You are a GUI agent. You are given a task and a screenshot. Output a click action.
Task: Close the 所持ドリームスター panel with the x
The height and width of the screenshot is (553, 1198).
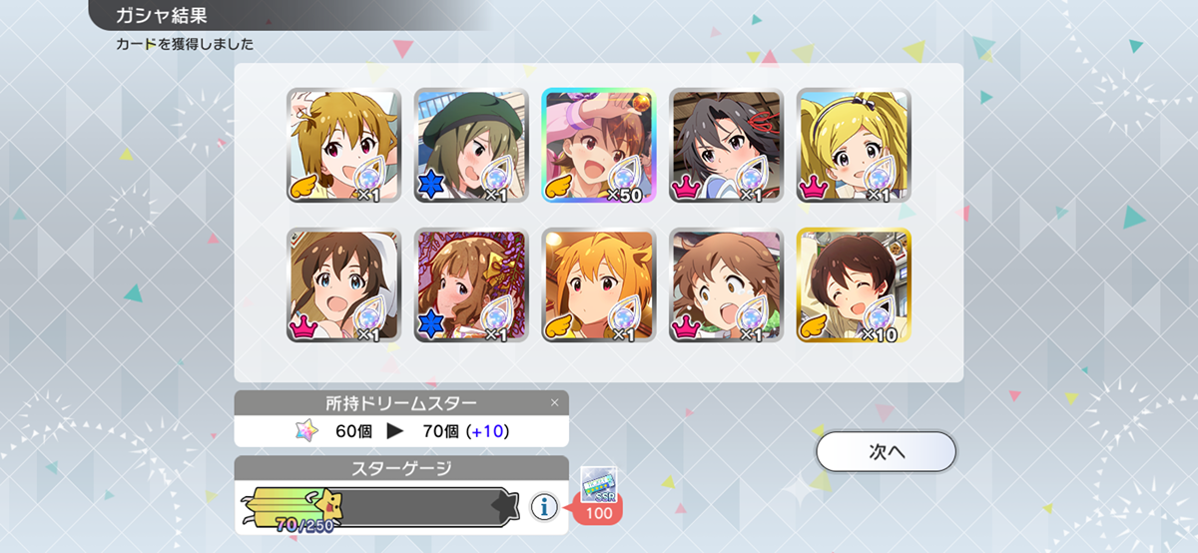click(555, 403)
